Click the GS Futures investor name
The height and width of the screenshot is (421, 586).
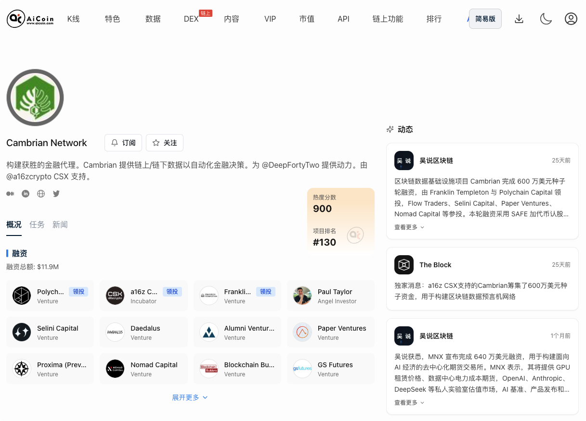point(335,365)
